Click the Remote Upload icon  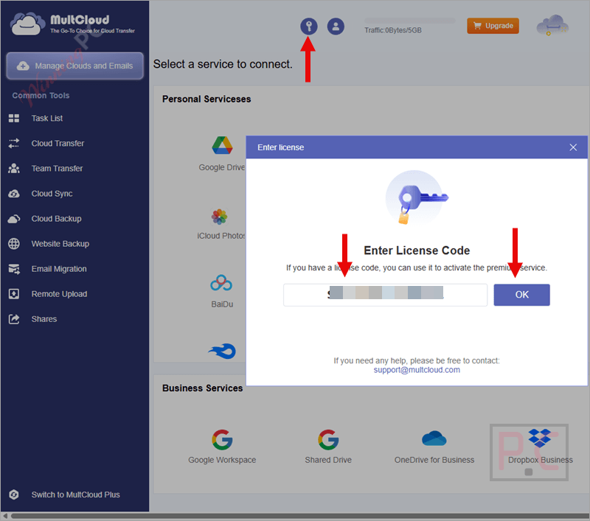pyautogui.click(x=14, y=294)
